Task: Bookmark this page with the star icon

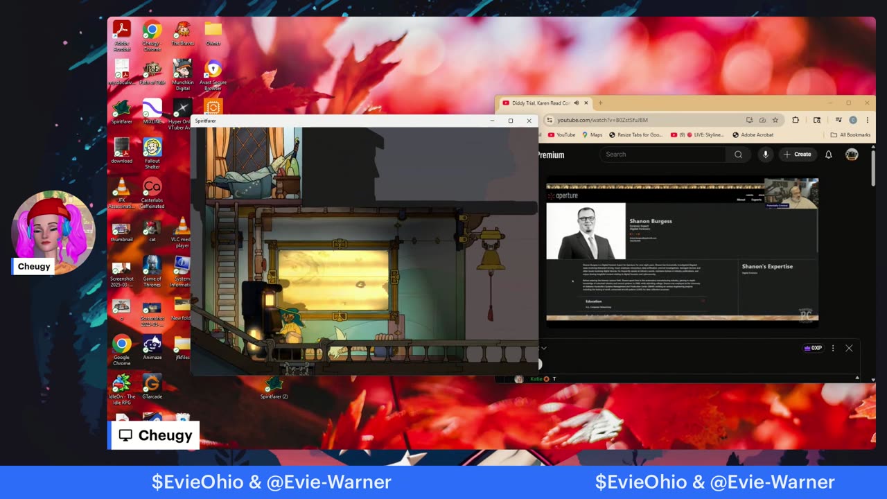Action: pos(775,120)
